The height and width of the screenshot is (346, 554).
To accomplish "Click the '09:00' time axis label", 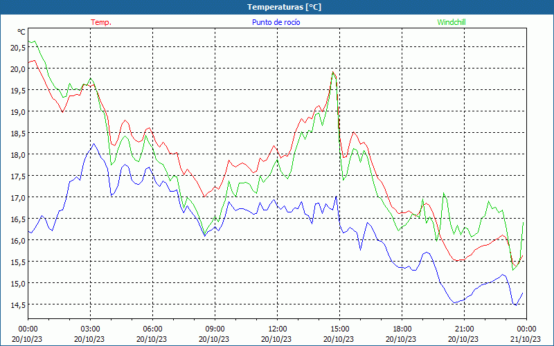I will [x=215, y=329].
